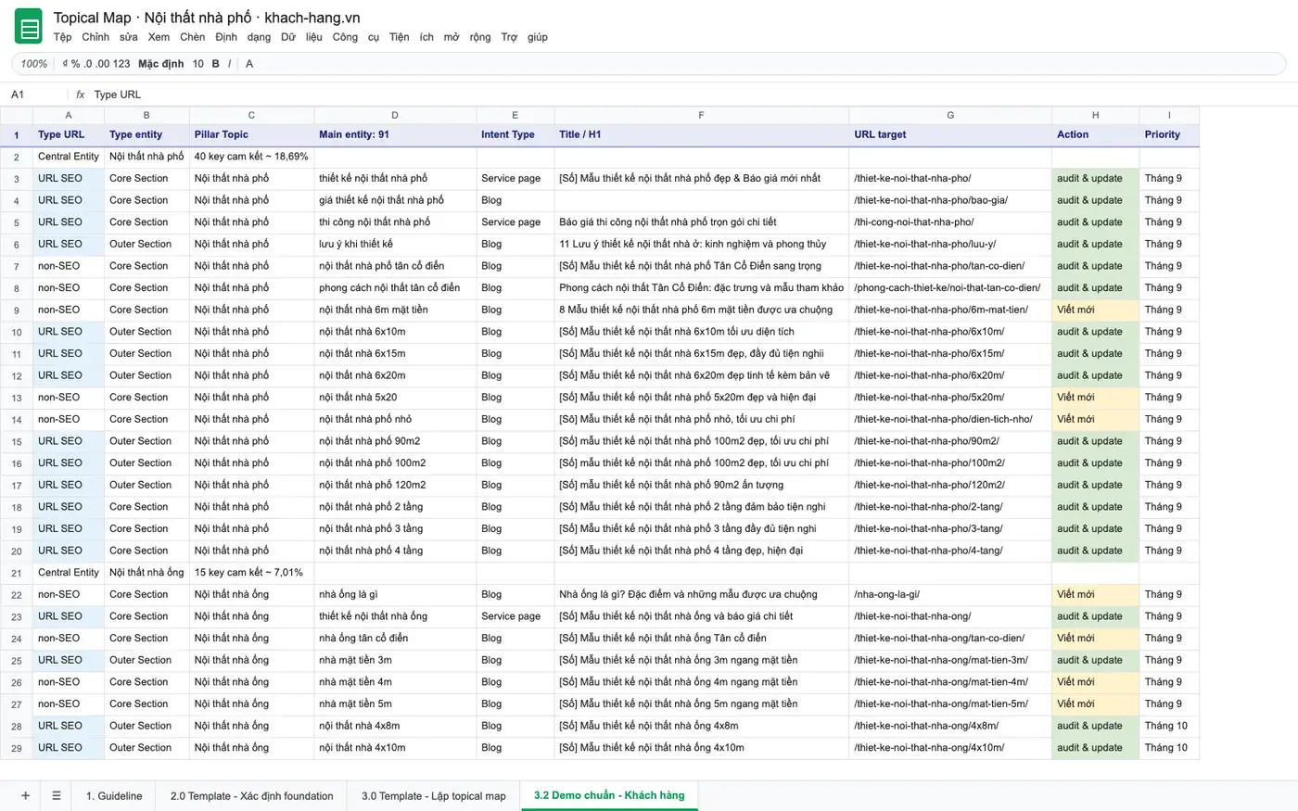Select Viết mới action in row 9
The height and width of the screenshot is (811, 1298).
tap(1095, 310)
